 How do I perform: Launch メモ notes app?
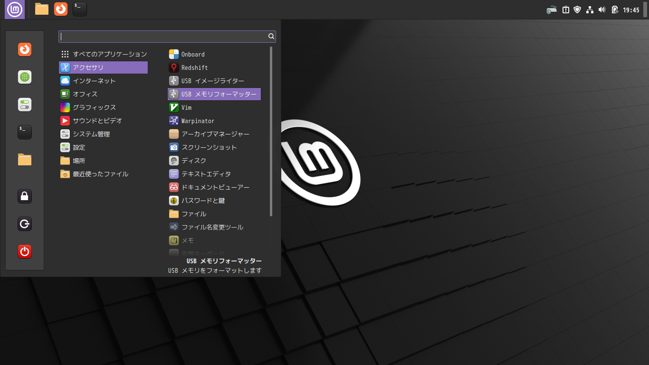coord(214,240)
